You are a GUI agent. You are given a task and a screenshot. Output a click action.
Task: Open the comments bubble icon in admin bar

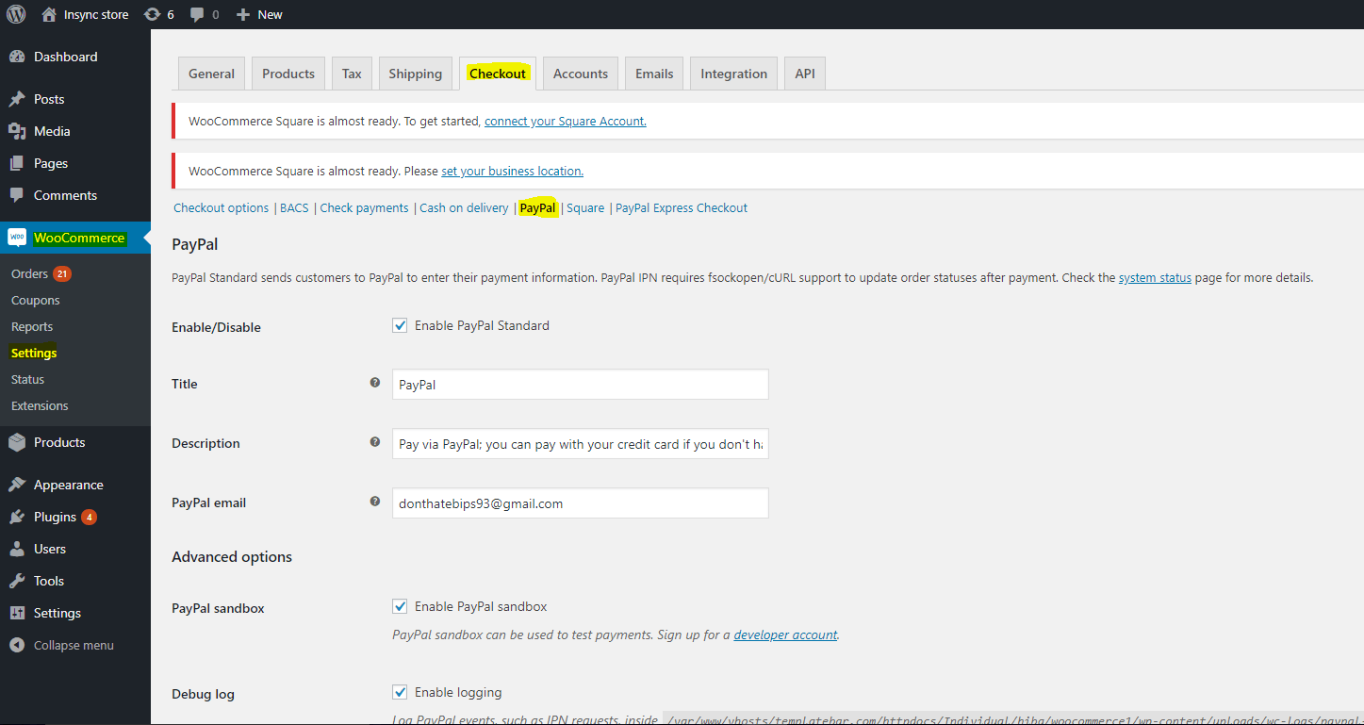(197, 15)
